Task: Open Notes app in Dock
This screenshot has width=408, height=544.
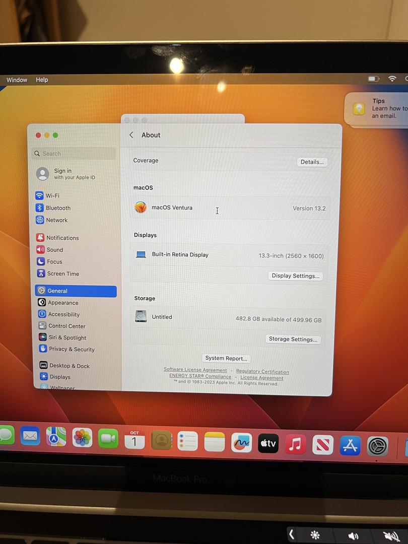Action: [215, 442]
